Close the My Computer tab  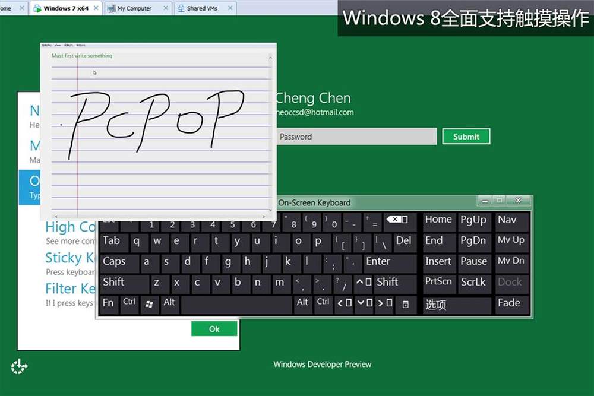click(x=166, y=8)
